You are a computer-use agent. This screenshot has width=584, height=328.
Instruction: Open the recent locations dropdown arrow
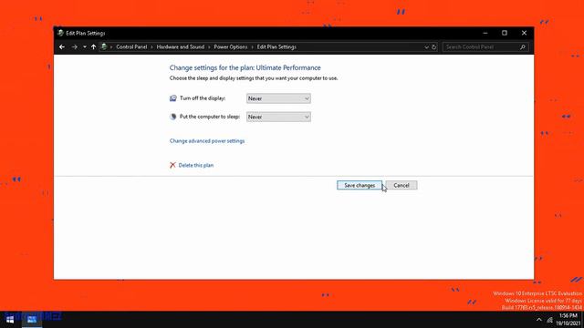(x=85, y=46)
